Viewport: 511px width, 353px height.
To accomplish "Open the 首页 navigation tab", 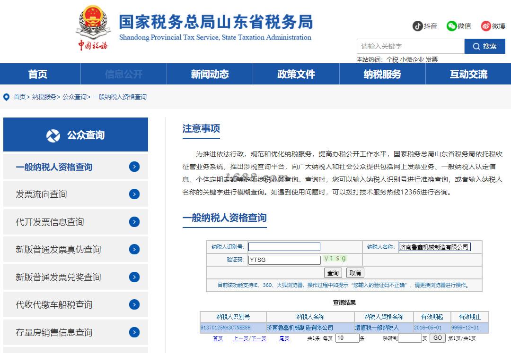I will point(38,74).
